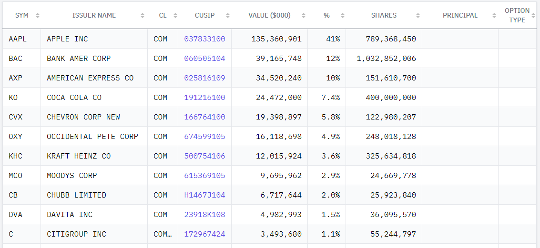Click Chubb Limited CUSIP H1467J104
Image resolution: width=540 pixels, height=248 pixels.
click(204, 195)
